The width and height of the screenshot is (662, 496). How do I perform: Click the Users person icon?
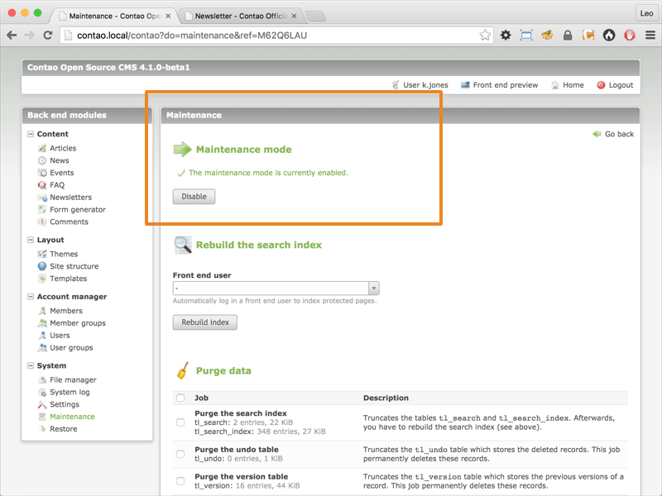pos(42,336)
